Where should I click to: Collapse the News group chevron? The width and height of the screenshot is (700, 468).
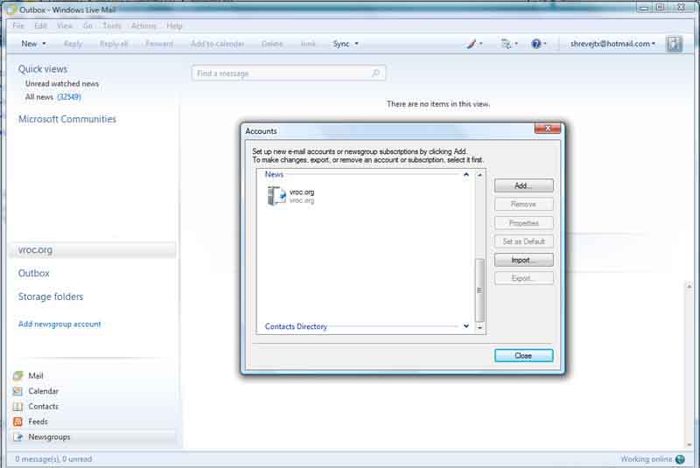(x=466, y=174)
